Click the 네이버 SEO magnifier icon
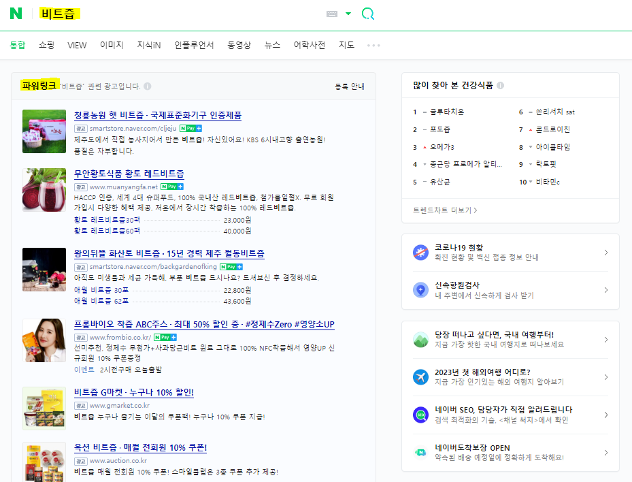The height and width of the screenshot is (482, 632). [x=420, y=415]
